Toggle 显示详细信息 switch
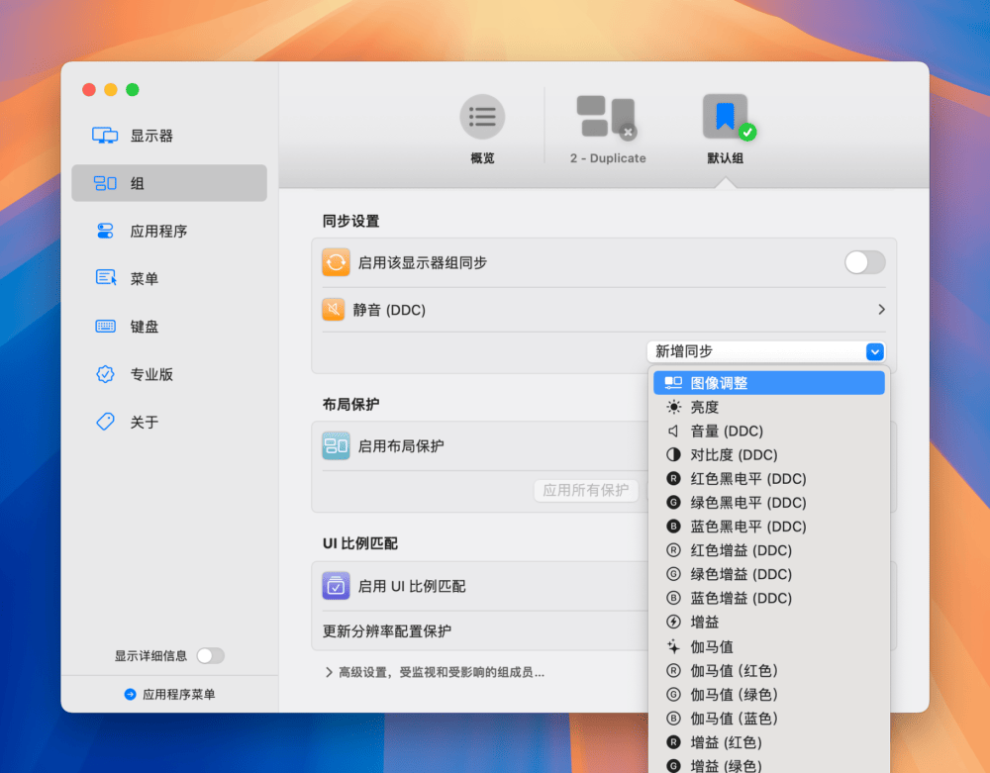This screenshot has width=990, height=773. pyautogui.click(x=210, y=655)
